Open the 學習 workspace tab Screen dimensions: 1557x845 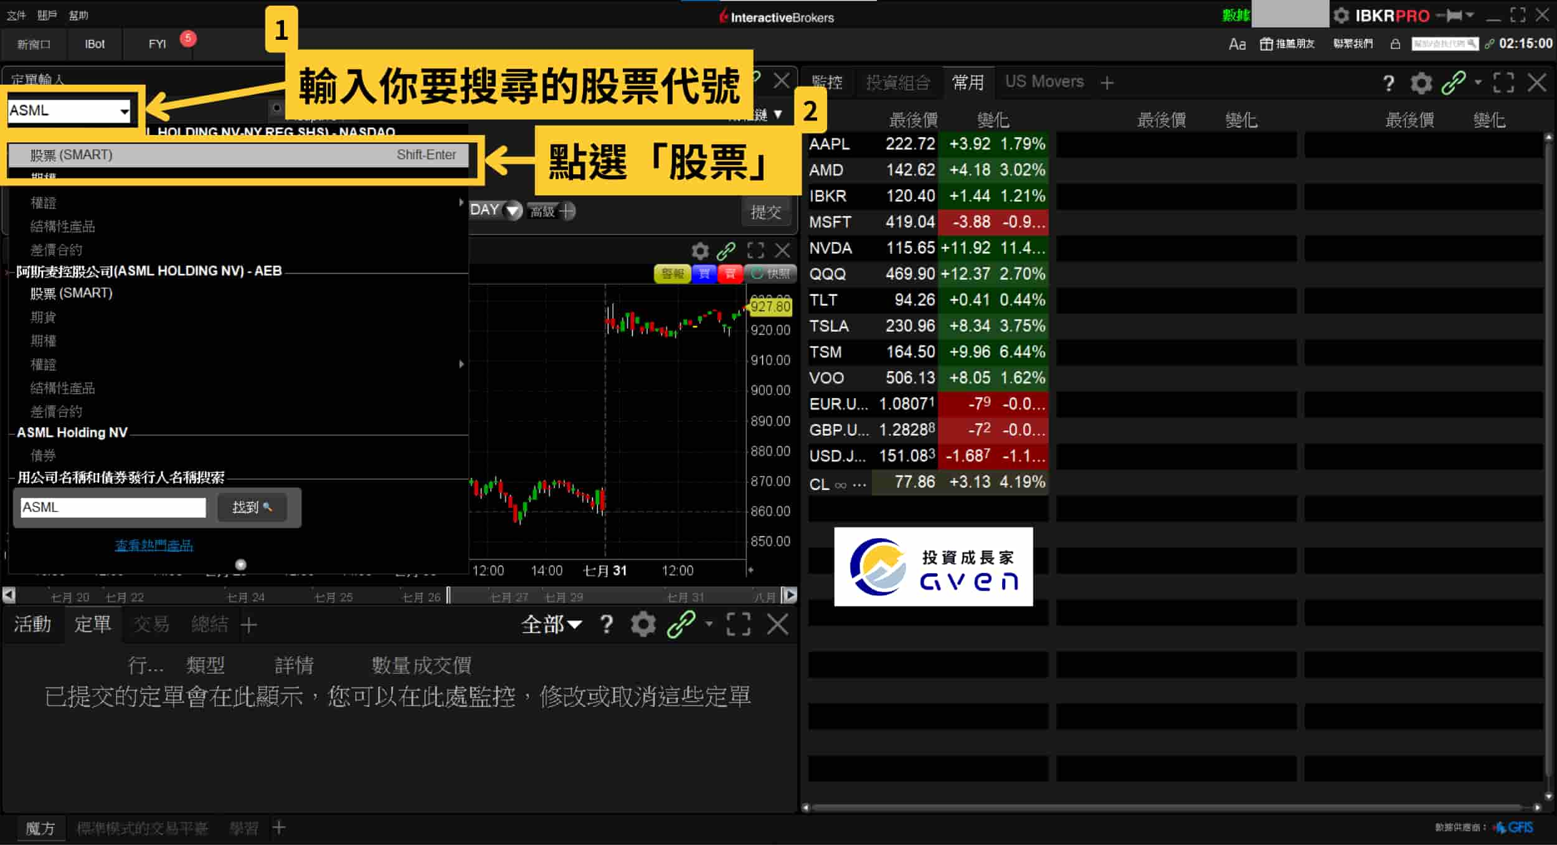(244, 828)
